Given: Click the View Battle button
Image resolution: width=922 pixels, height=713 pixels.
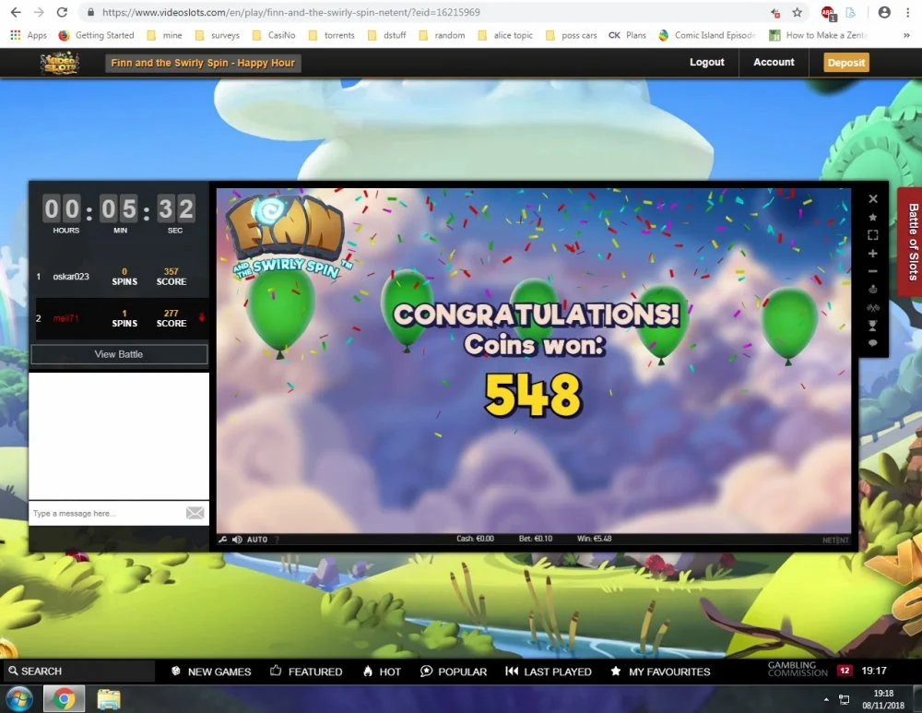Looking at the screenshot, I should coord(119,354).
